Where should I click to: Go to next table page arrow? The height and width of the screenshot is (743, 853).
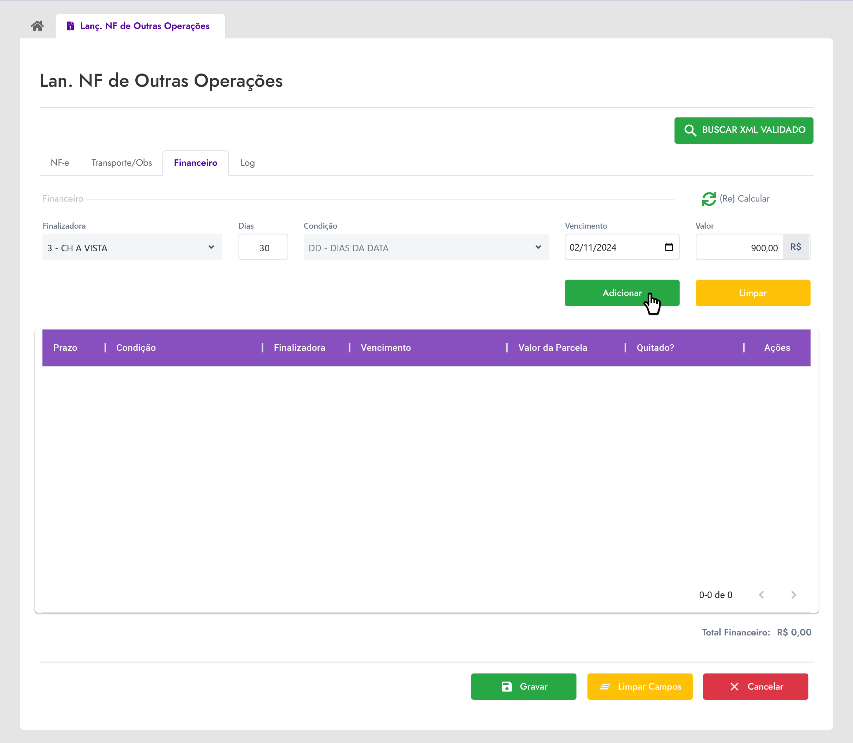[793, 595]
